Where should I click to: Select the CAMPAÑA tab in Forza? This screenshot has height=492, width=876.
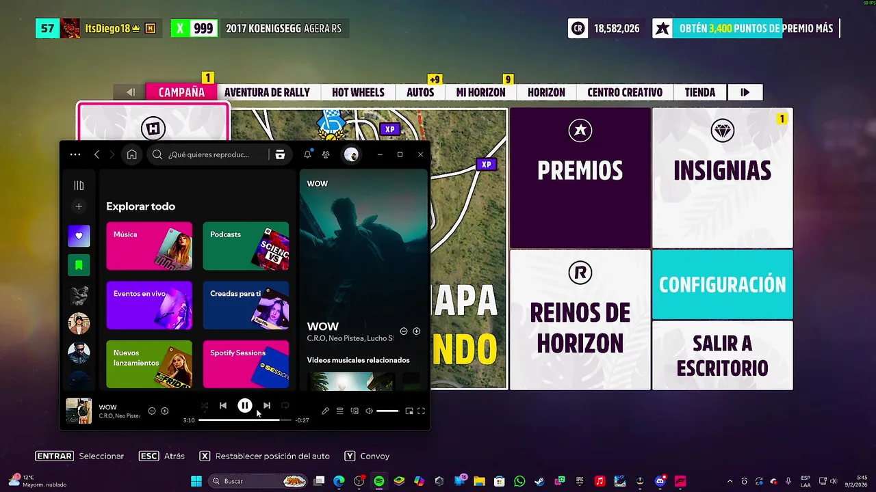[x=181, y=92]
